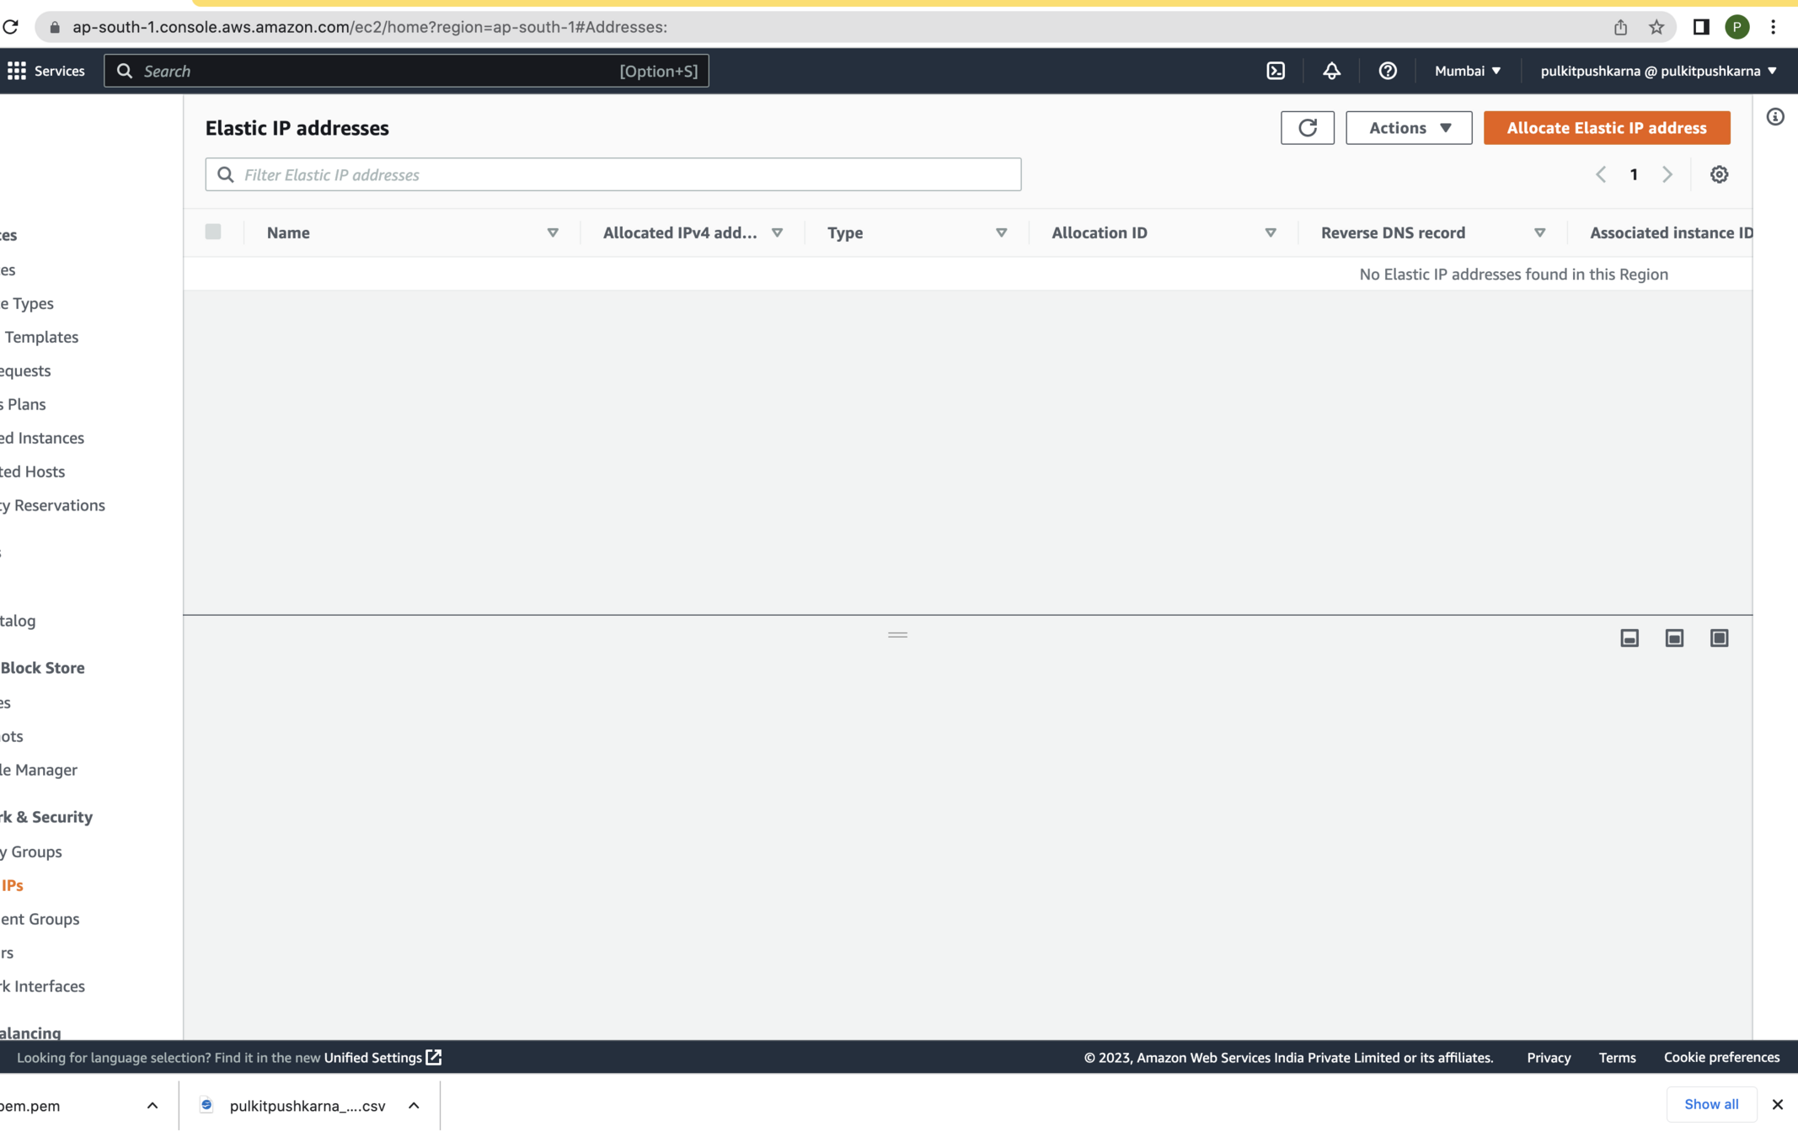Click Allocate Elastic IP address button
The height and width of the screenshot is (1137, 1798).
[x=1606, y=128]
